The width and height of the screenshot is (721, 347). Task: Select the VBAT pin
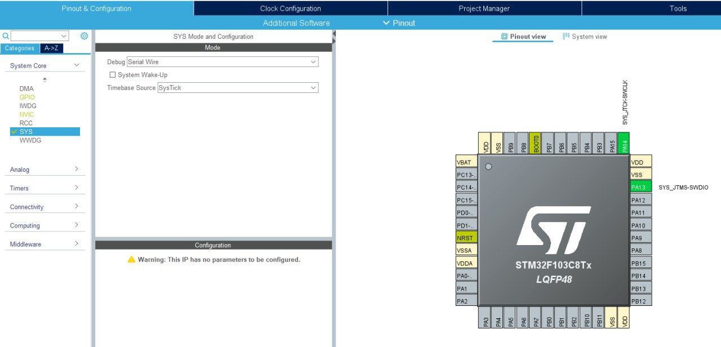(x=466, y=162)
